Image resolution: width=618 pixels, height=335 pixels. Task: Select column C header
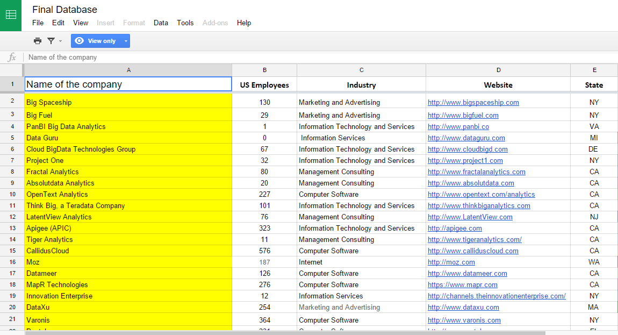(361, 70)
